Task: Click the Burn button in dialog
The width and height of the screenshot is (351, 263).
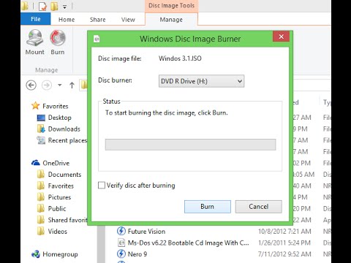Action: pos(208,207)
